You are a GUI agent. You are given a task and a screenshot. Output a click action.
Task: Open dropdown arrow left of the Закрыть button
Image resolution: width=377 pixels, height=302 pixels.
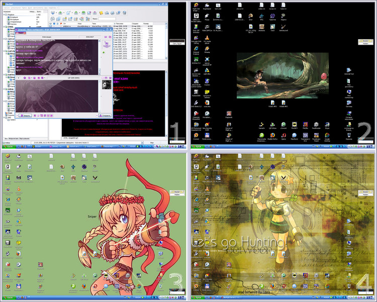[17, 116]
